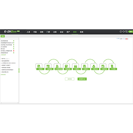Open the 考勤 menu
133x133 pixels.
pyautogui.click(x=35, y=32)
